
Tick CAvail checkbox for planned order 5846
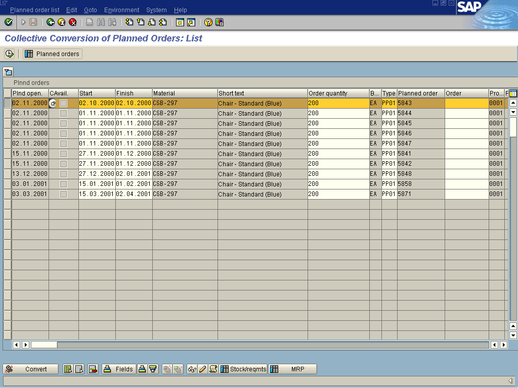tap(63, 133)
